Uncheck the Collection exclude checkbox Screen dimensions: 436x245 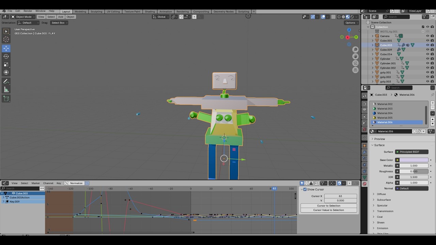(x=423, y=27)
